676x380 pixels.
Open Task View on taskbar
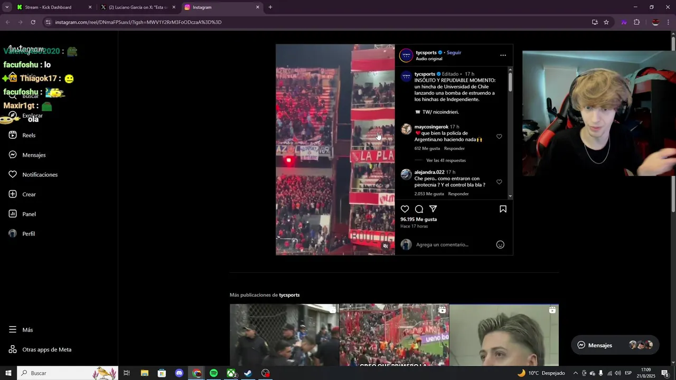pos(127,373)
